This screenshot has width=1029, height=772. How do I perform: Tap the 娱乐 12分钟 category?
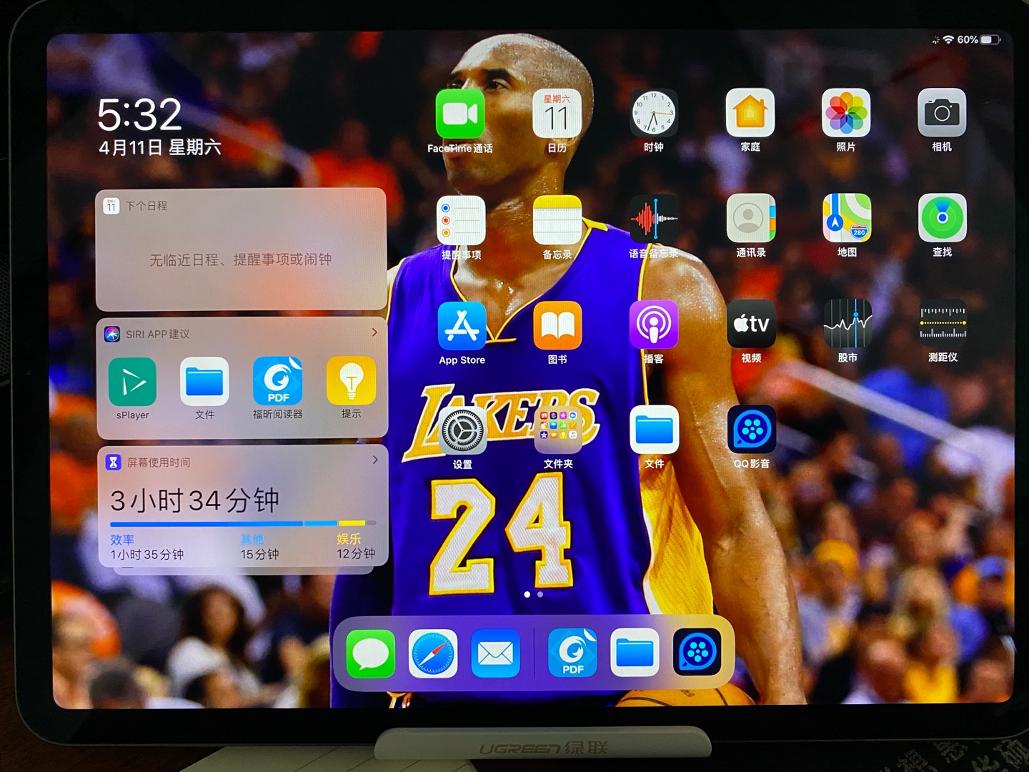[x=356, y=546]
